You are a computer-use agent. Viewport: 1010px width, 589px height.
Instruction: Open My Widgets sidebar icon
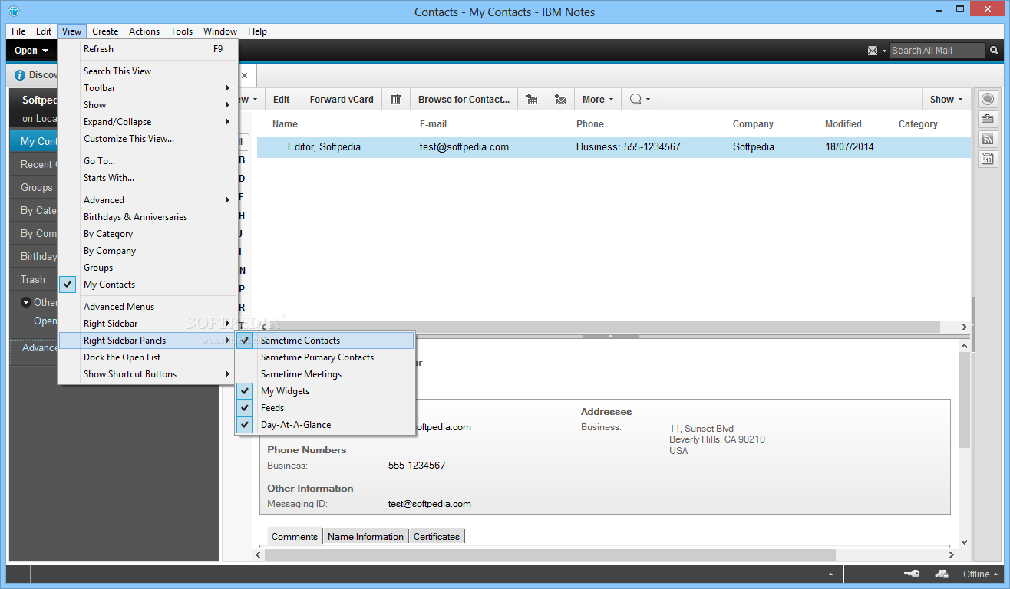987,119
